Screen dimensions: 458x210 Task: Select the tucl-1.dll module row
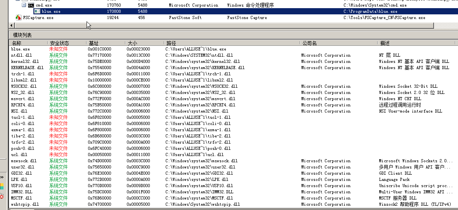tap(233, 117)
